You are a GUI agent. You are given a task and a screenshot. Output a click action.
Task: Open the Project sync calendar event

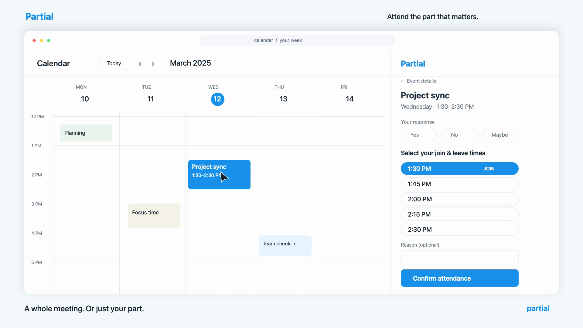pyautogui.click(x=219, y=175)
